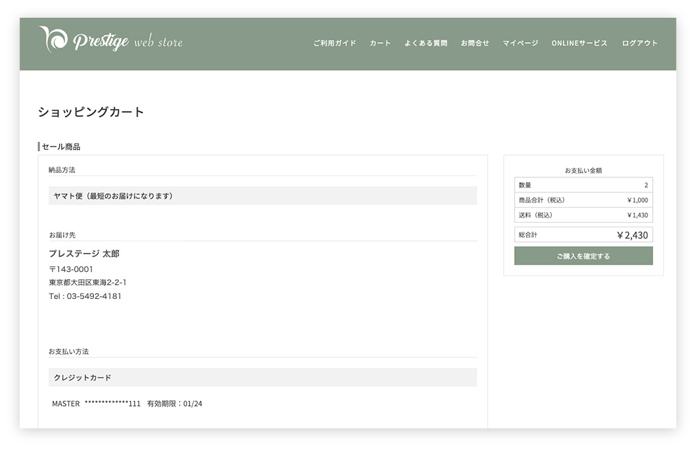Click the Tel number 03-5492-4181
The image size is (696, 450).
[85, 296]
